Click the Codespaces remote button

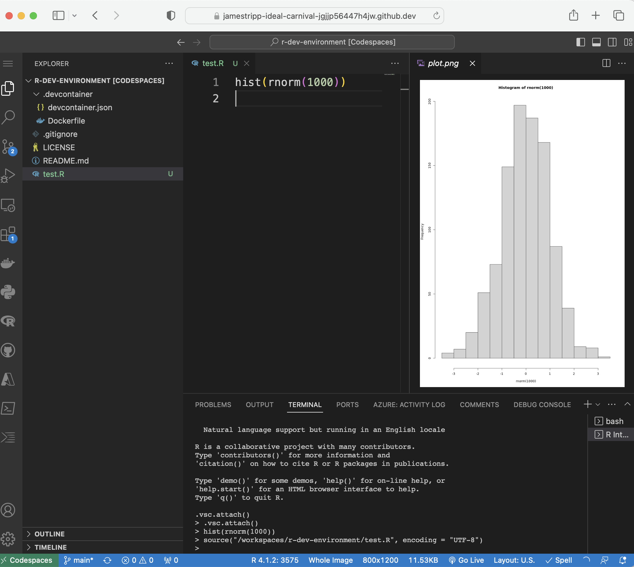point(29,560)
